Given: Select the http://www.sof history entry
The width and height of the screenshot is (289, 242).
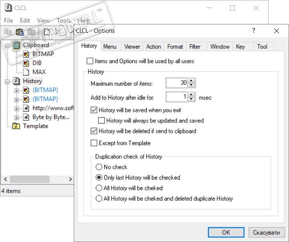Looking at the screenshot, I should pyautogui.click(x=53, y=108).
